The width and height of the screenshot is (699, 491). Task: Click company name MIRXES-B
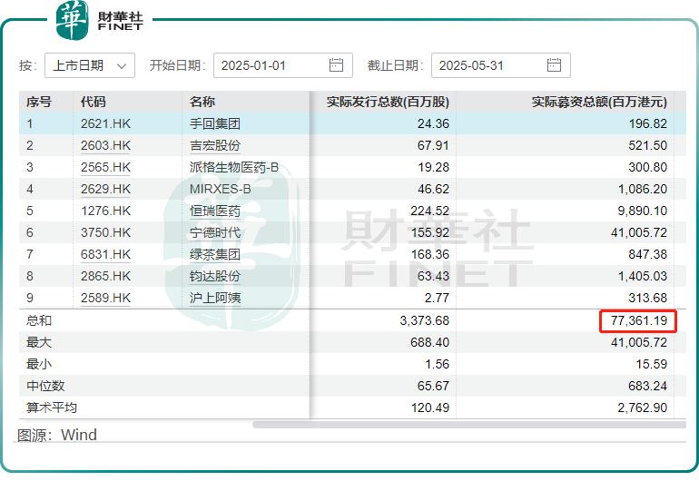[x=221, y=190]
